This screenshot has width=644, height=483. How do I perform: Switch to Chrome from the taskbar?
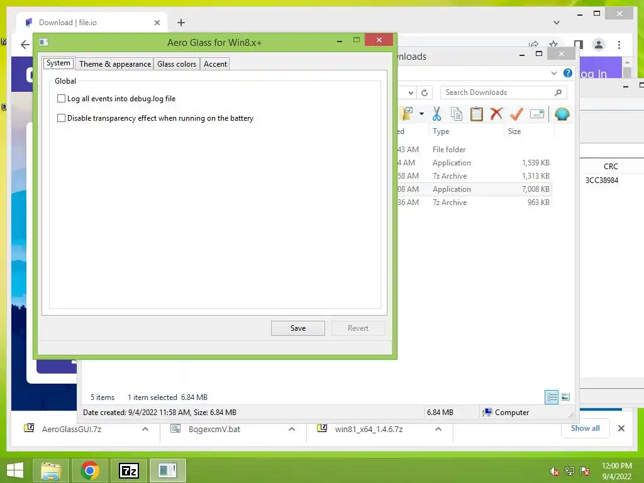coord(89,470)
